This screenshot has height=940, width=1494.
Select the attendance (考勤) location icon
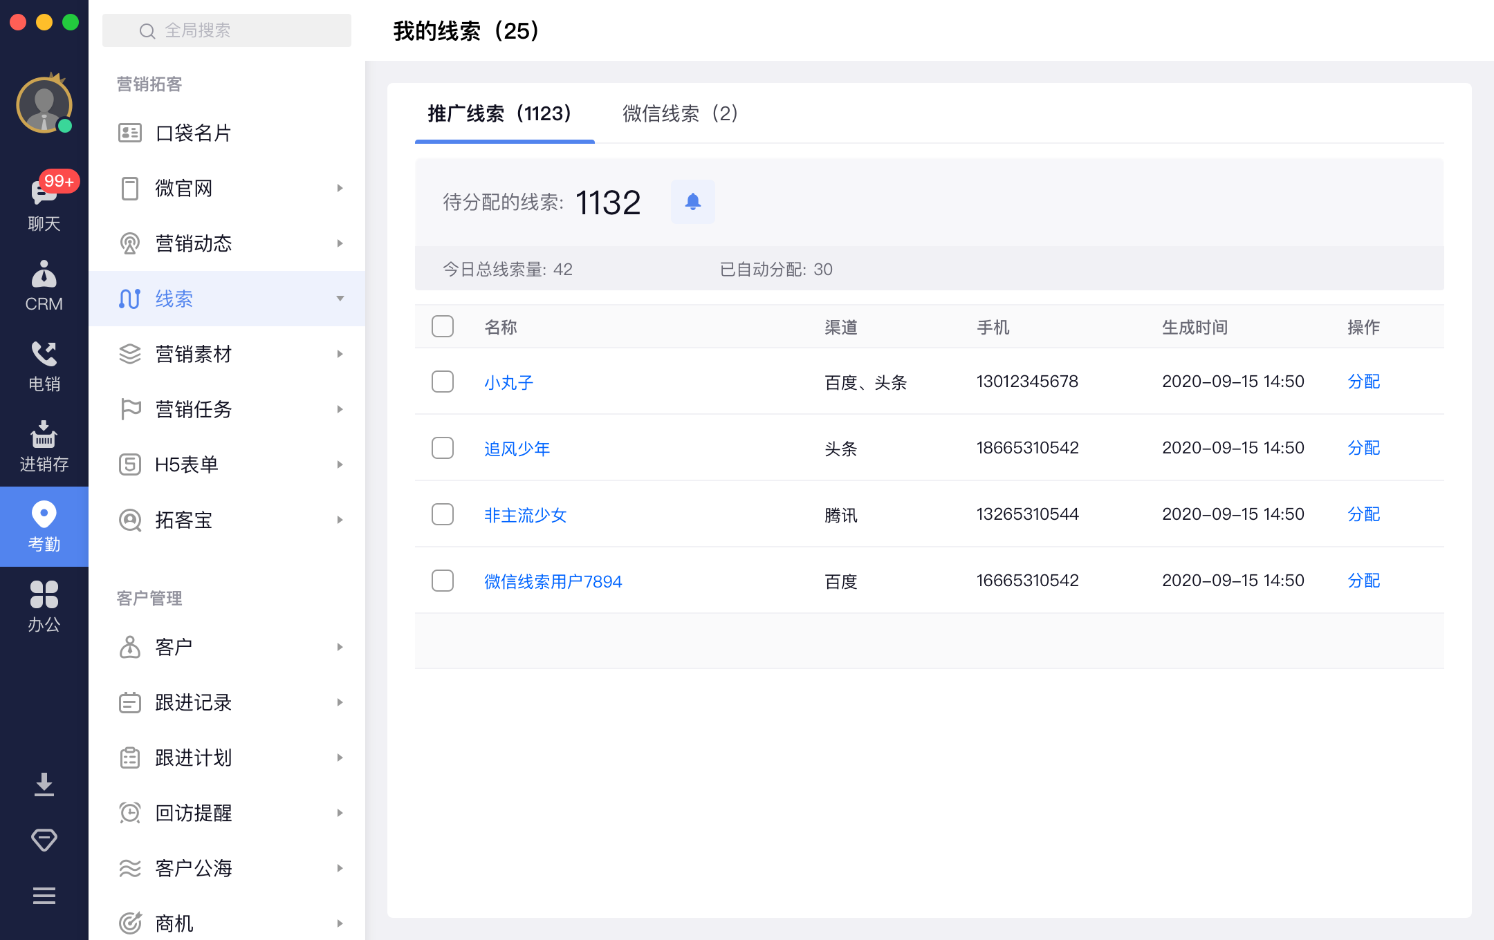[x=44, y=526]
